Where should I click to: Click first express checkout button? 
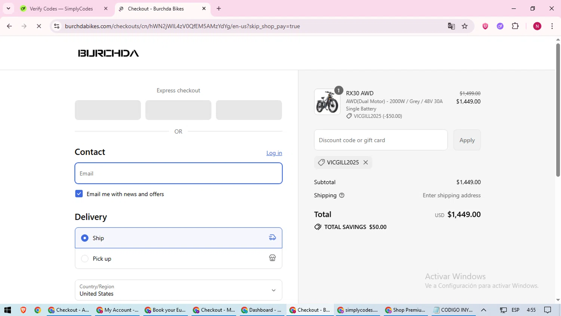108,110
